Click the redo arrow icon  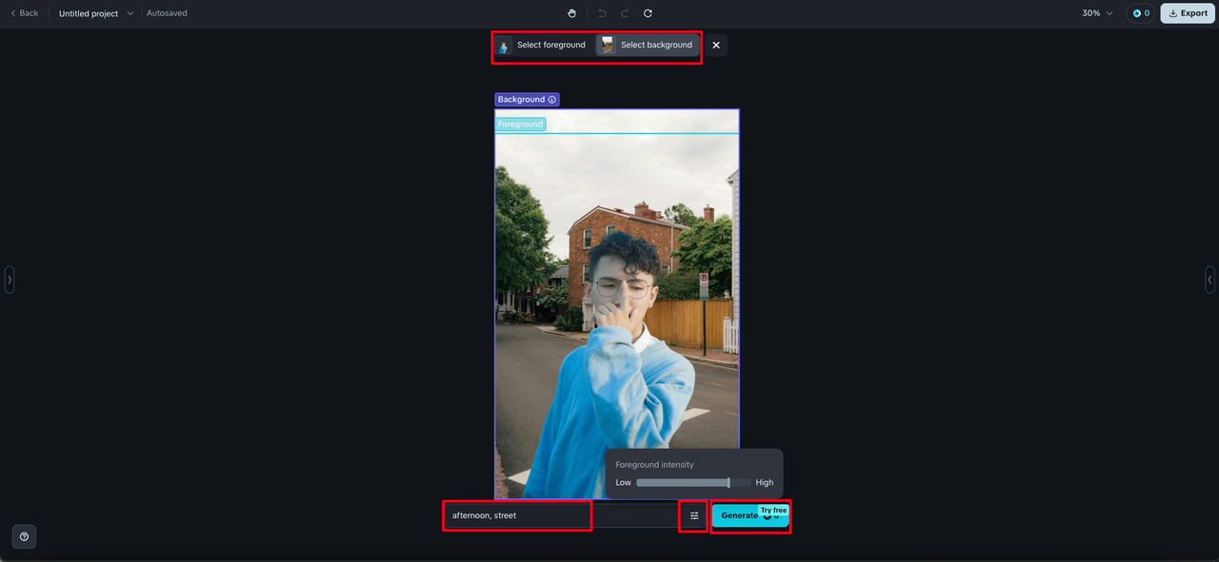[x=625, y=13]
